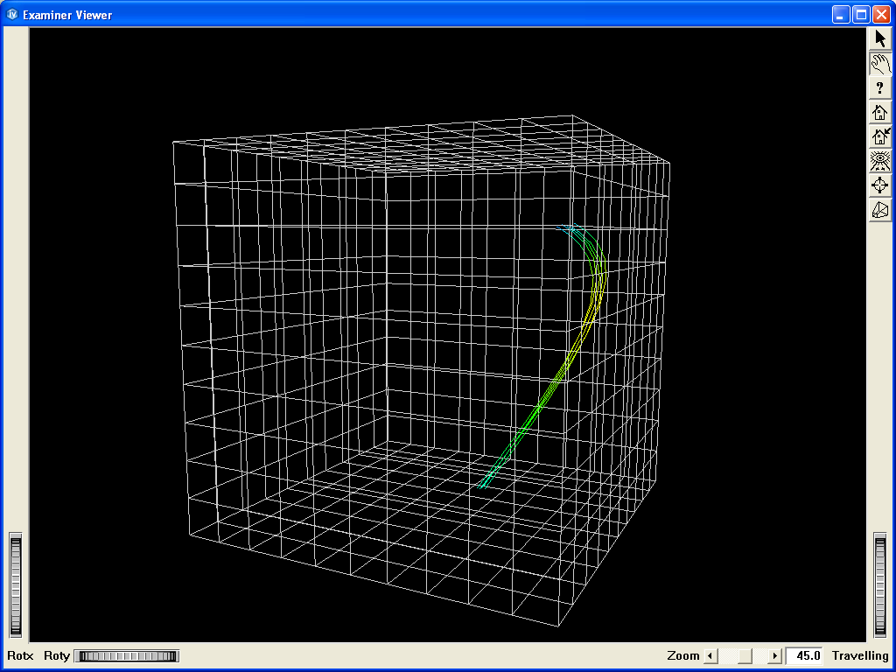This screenshot has width=896, height=672.
Task: Click the View All eye icon
Action: point(880,161)
